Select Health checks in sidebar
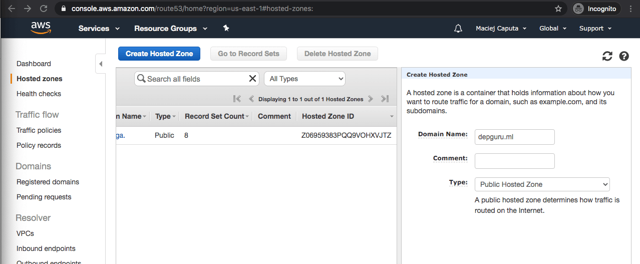640x264 pixels. [39, 94]
